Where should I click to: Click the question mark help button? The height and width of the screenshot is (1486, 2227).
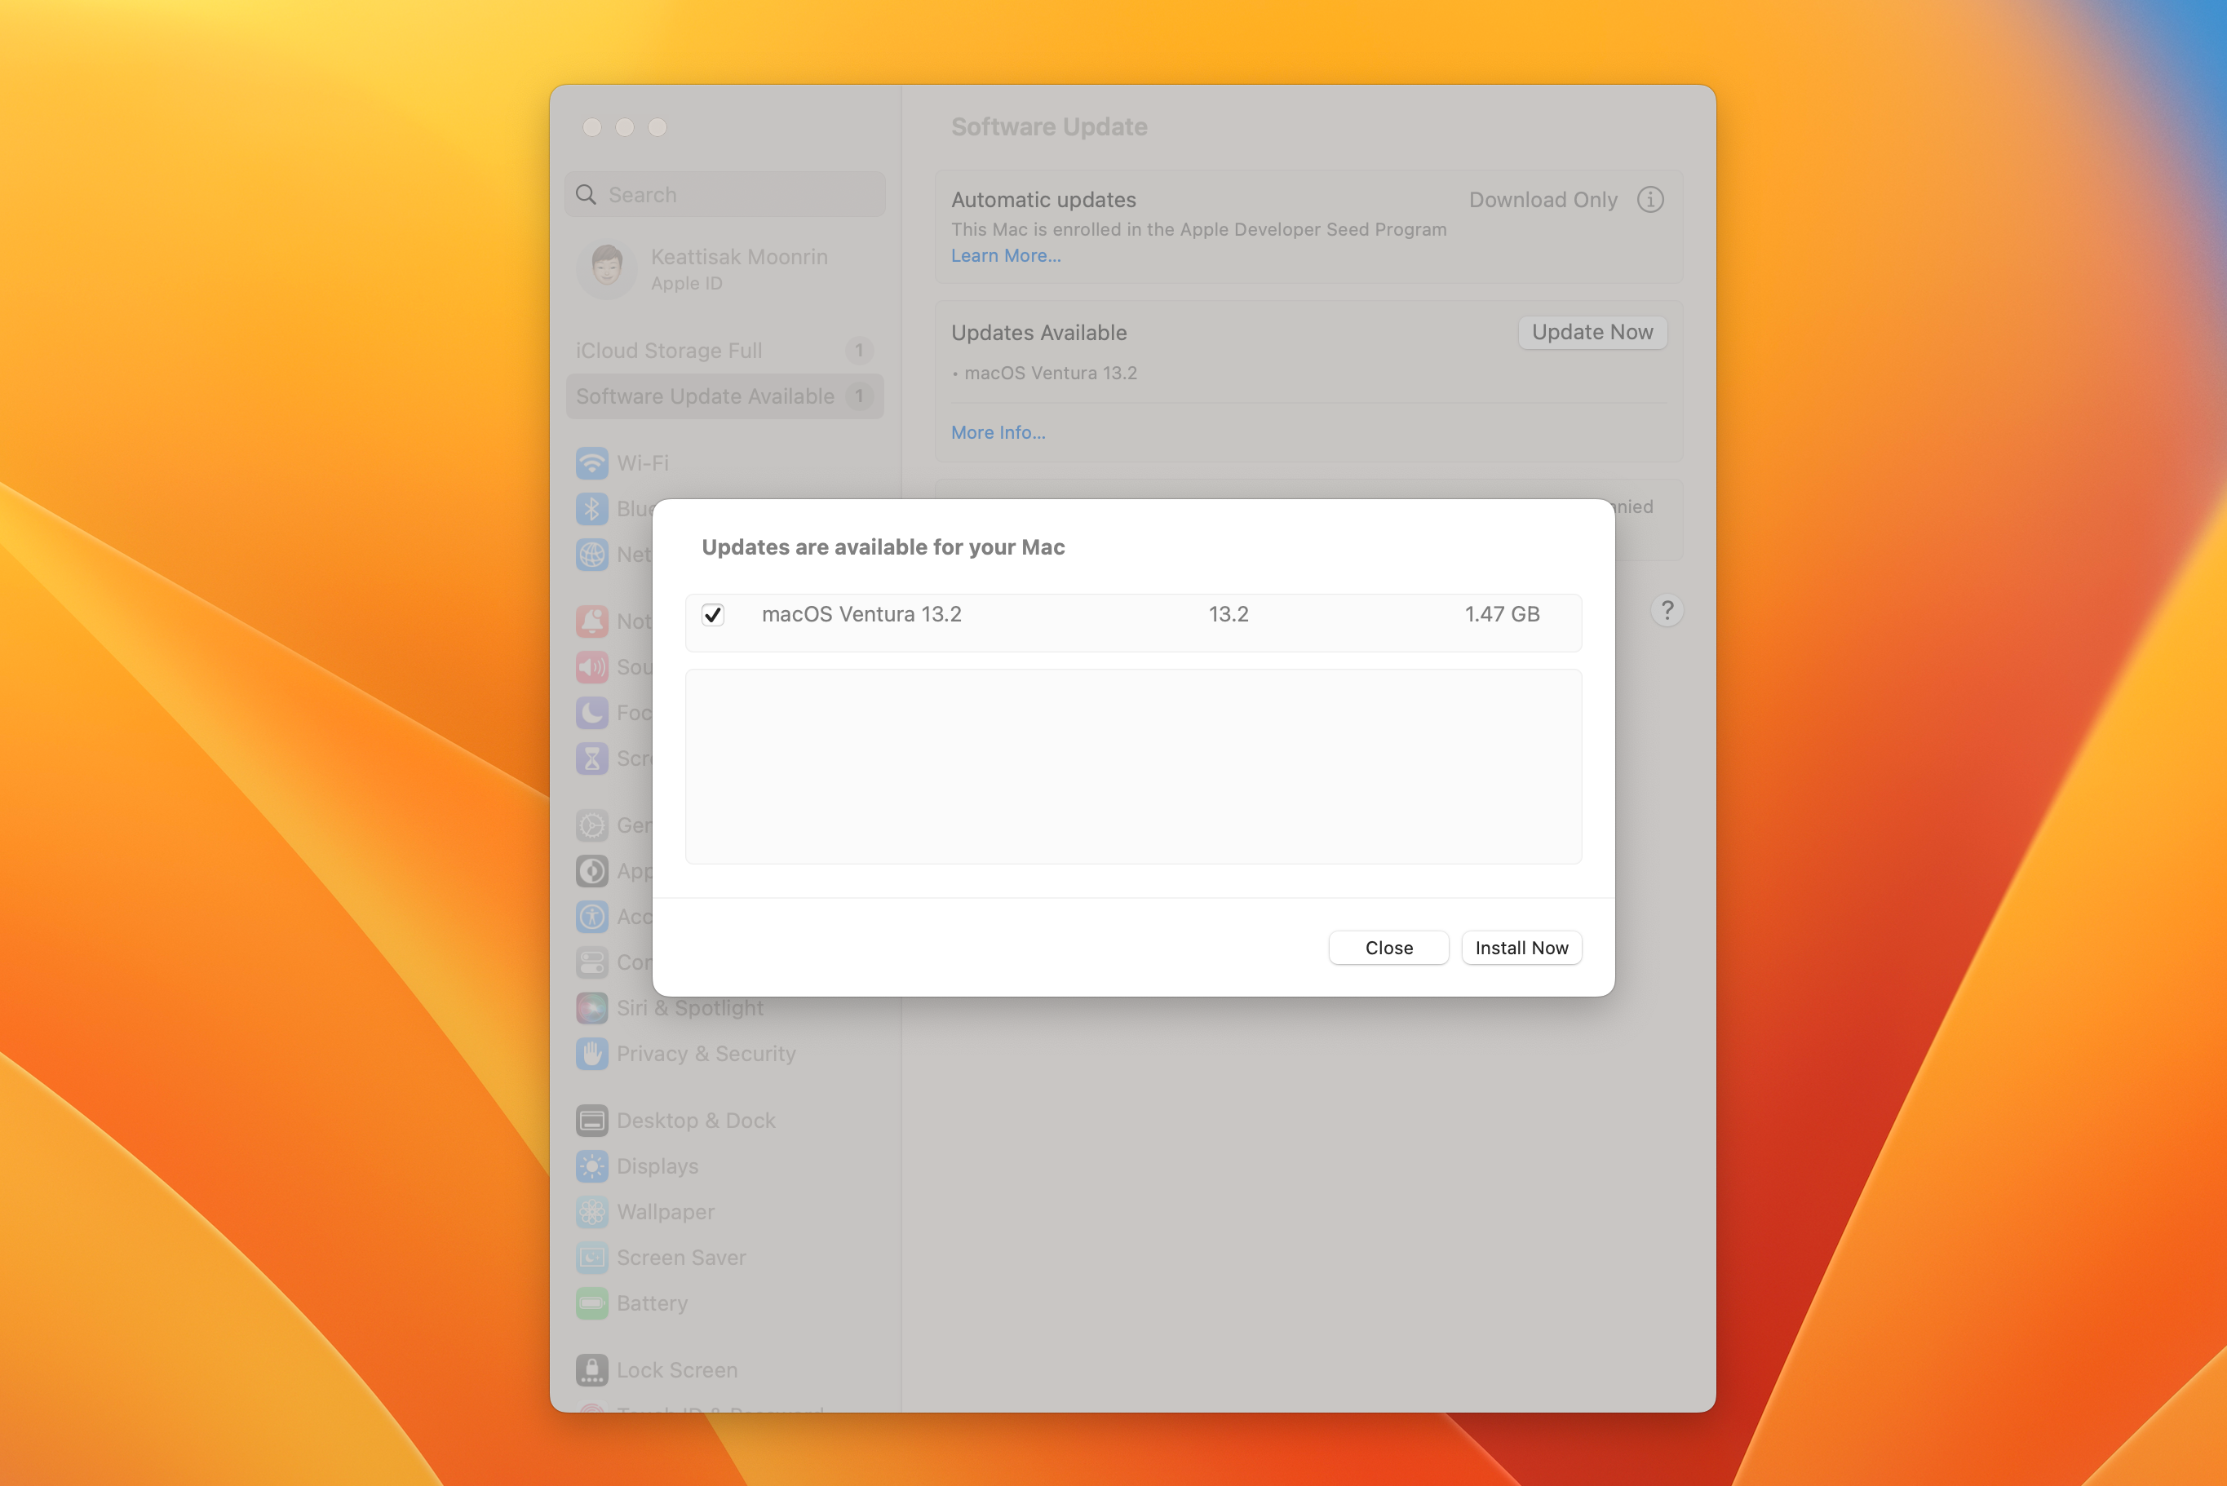pos(1667,610)
